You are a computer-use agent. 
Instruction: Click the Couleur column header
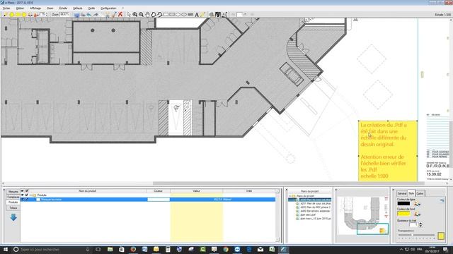click(x=158, y=191)
